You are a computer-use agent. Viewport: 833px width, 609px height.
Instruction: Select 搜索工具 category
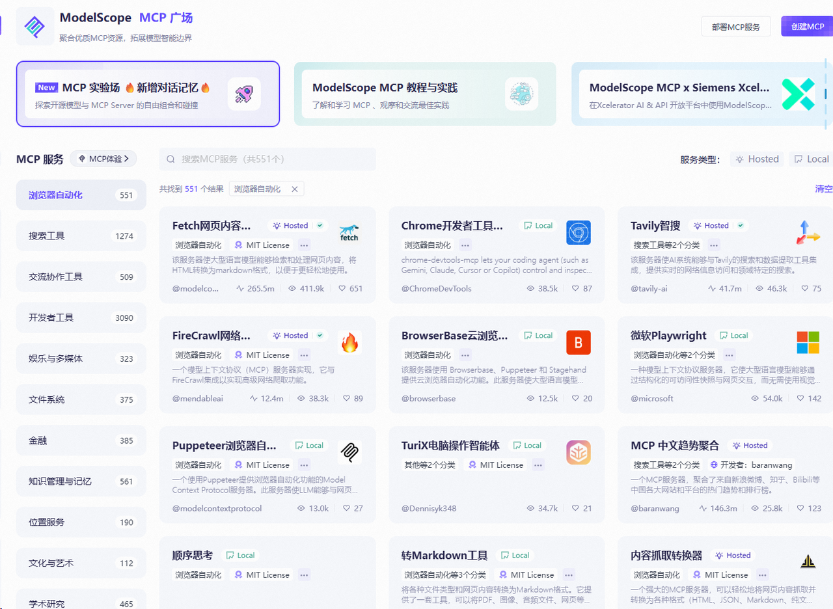click(81, 236)
